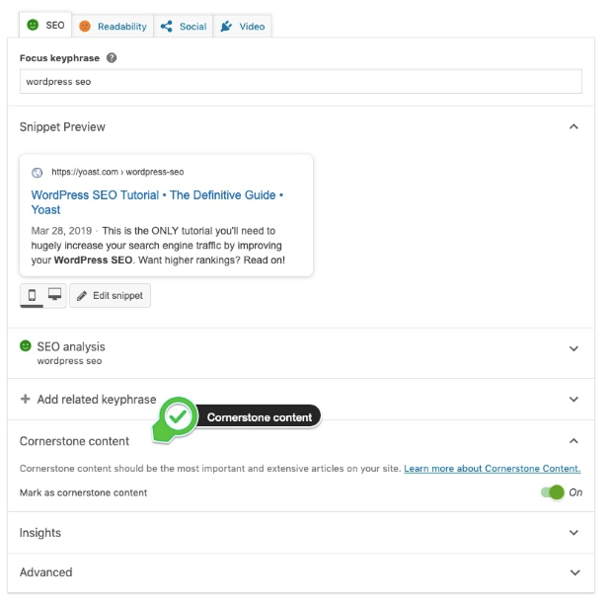Image resolution: width=612 pixels, height=599 pixels.
Task: Switch to mobile snippet preview icon
Action: pos(32,295)
